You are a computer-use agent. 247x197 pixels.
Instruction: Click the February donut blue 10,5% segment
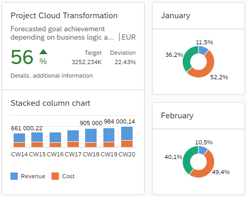click(x=203, y=150)
